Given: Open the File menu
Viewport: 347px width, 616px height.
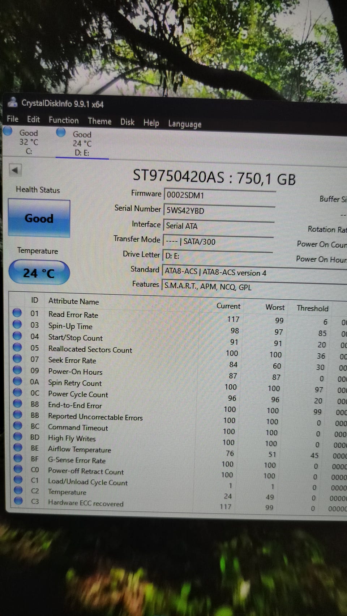Looking at the screenshot, I should pyautogui.click(x=13, y=119).
